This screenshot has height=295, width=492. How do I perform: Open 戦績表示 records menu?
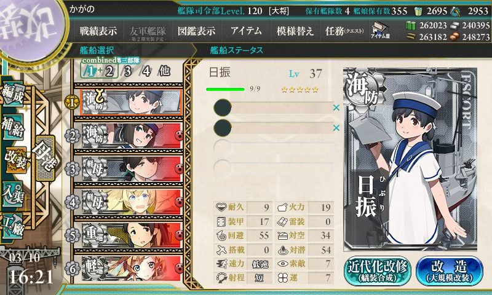pos(98,31)
